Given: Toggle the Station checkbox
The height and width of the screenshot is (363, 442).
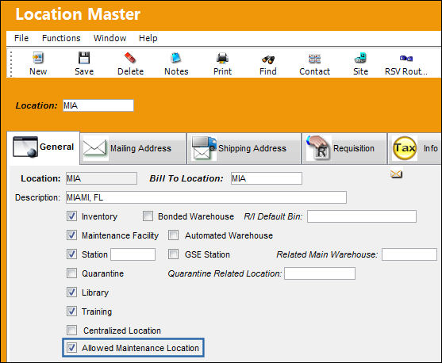Looking at the screenshot, I should click(71, 254).
